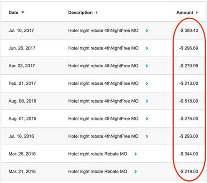Open details chevron for Mar. 28, 2016 rebate
This screenshot has height=183, width=207.
pos(135,154)
